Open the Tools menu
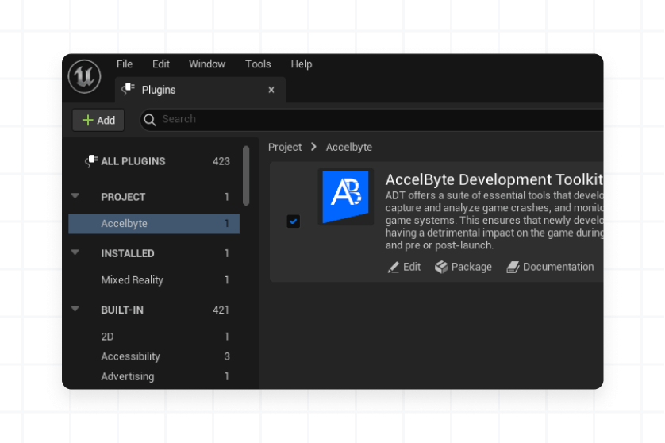665x443 pixels. pos(258,64)
